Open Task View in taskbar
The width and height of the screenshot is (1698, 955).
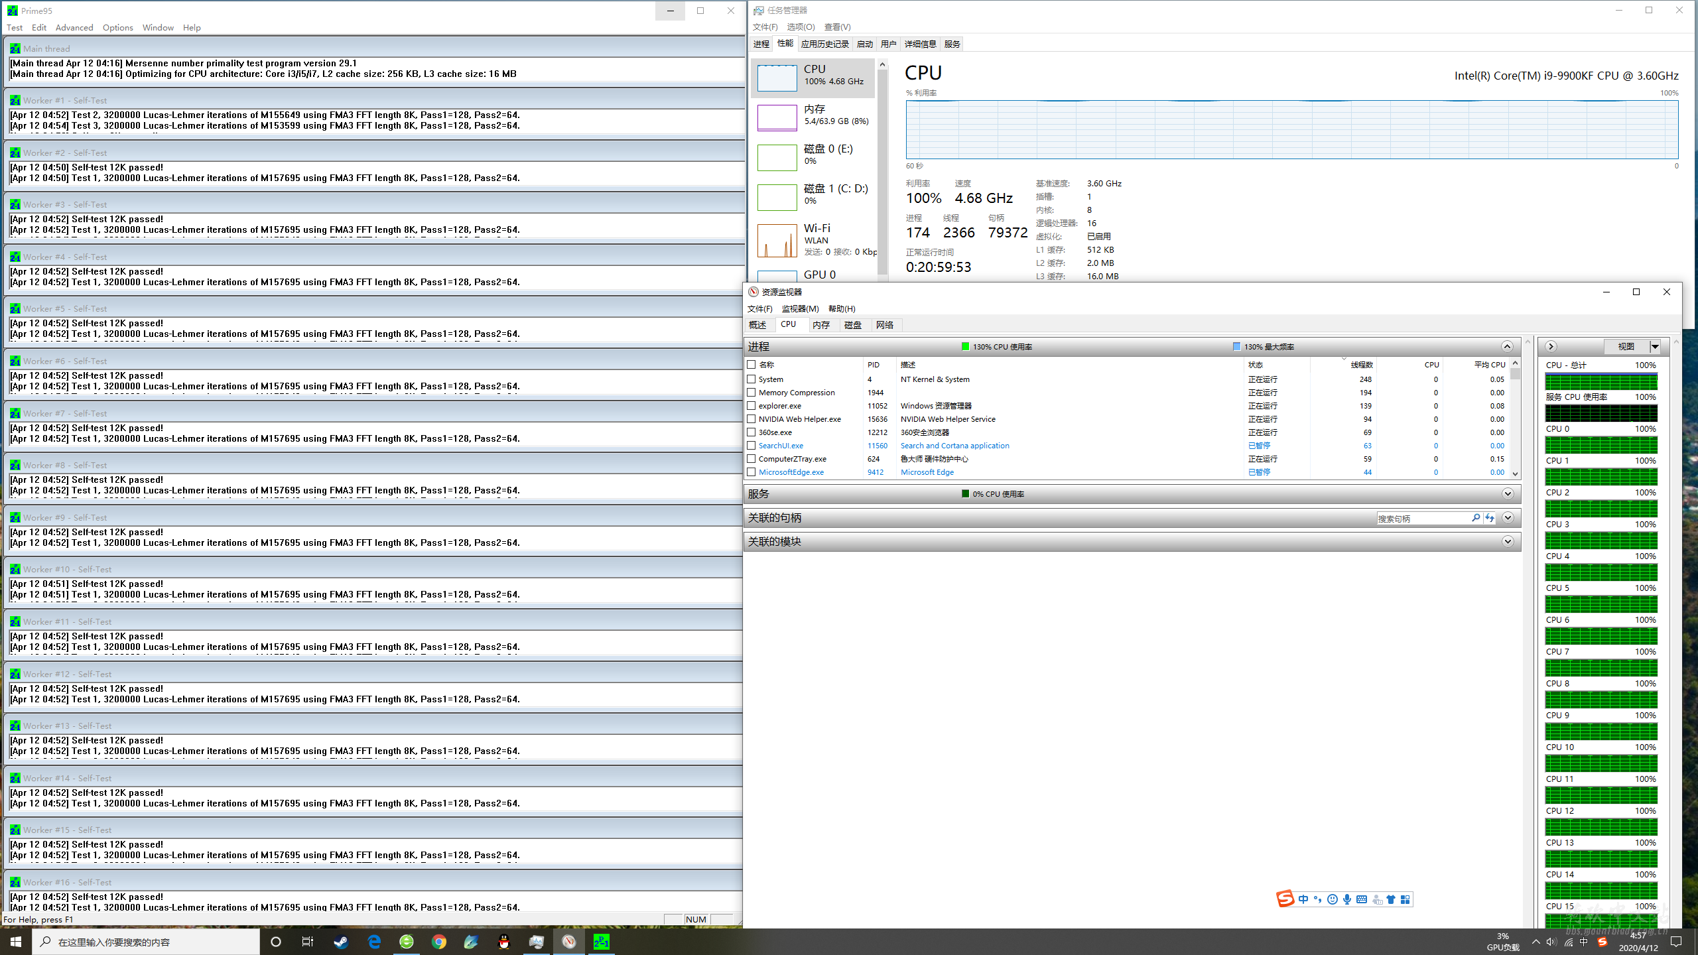tap(308, 942)
